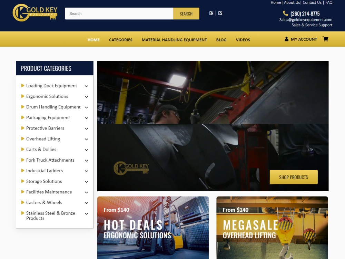The width and height of the screenshot is (345, 259).
Task: Expand the Casters & Wheels chevron
Action: [x=87, y=203]
